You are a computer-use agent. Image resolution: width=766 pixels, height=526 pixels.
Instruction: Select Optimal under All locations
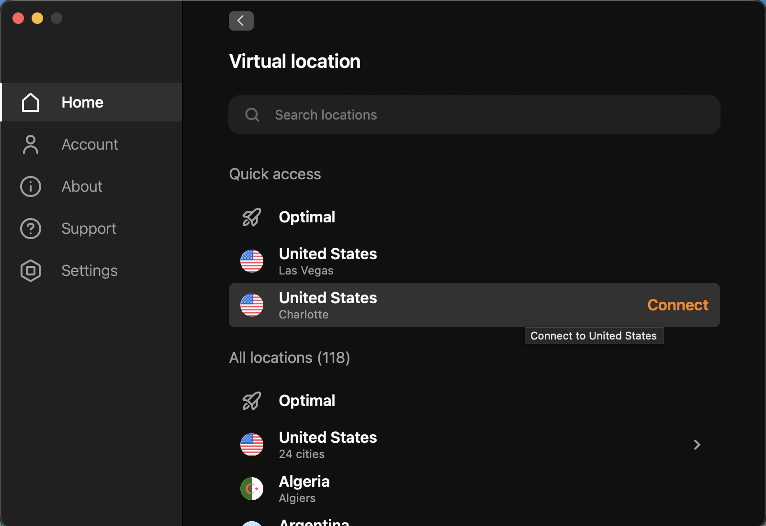(474, 401)
